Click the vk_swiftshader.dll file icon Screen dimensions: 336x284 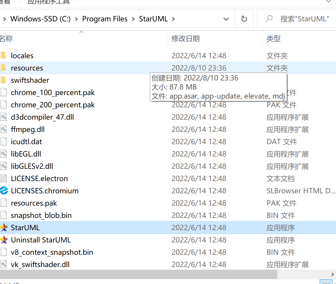click(4, 265)
